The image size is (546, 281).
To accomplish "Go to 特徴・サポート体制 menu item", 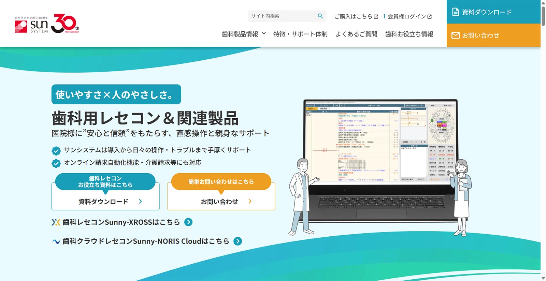I will 300,34.
